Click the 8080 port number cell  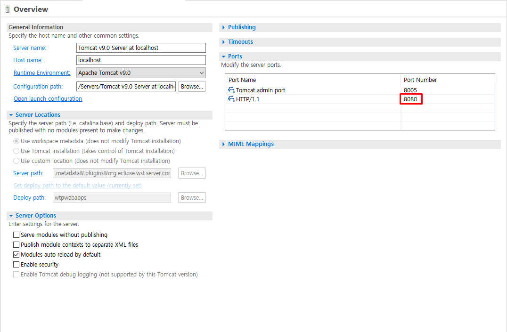[410, 99]
